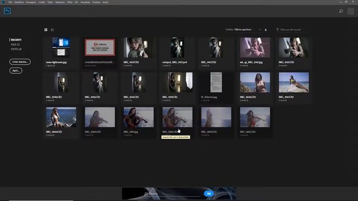Open search with the magnifier icon
358x201 pixels.
pyautogui.click(x=341, y=11)
